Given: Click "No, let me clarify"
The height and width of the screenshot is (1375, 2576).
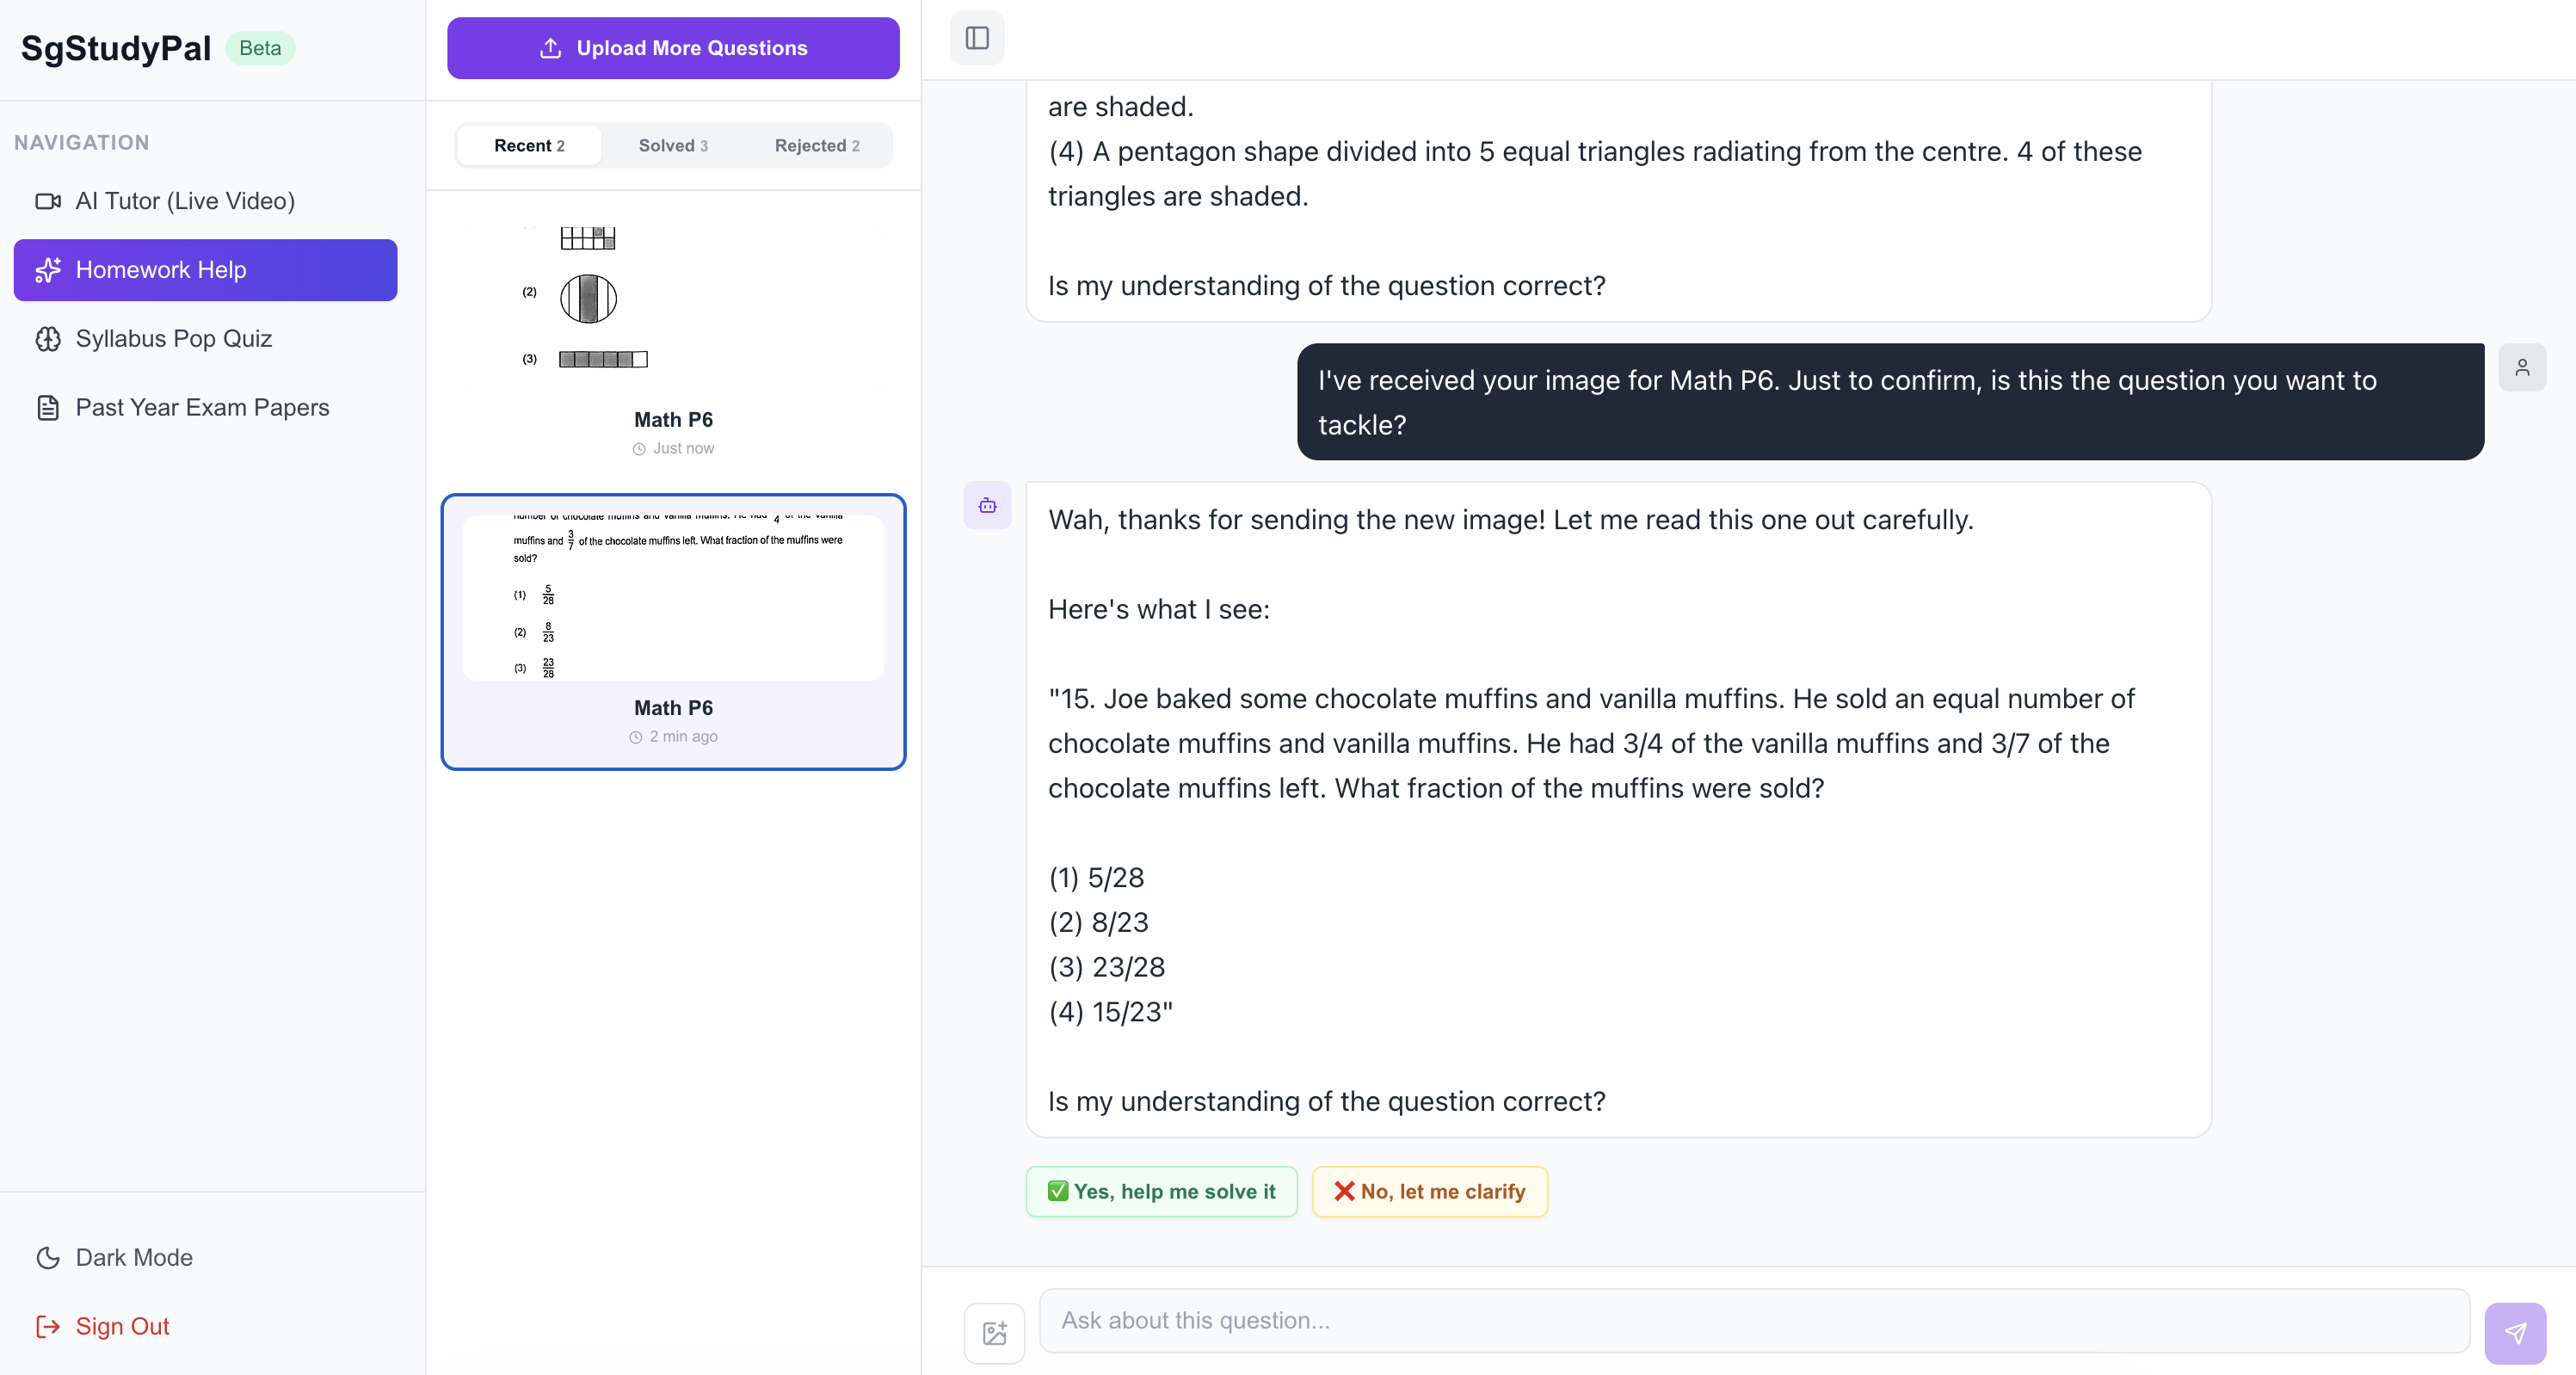Looking at the screenshot, I should (x=1429, y=1191).
